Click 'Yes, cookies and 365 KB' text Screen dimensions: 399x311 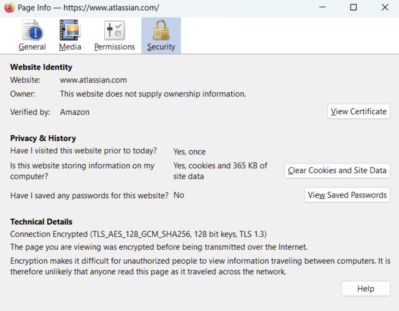[x=220, y=171]
